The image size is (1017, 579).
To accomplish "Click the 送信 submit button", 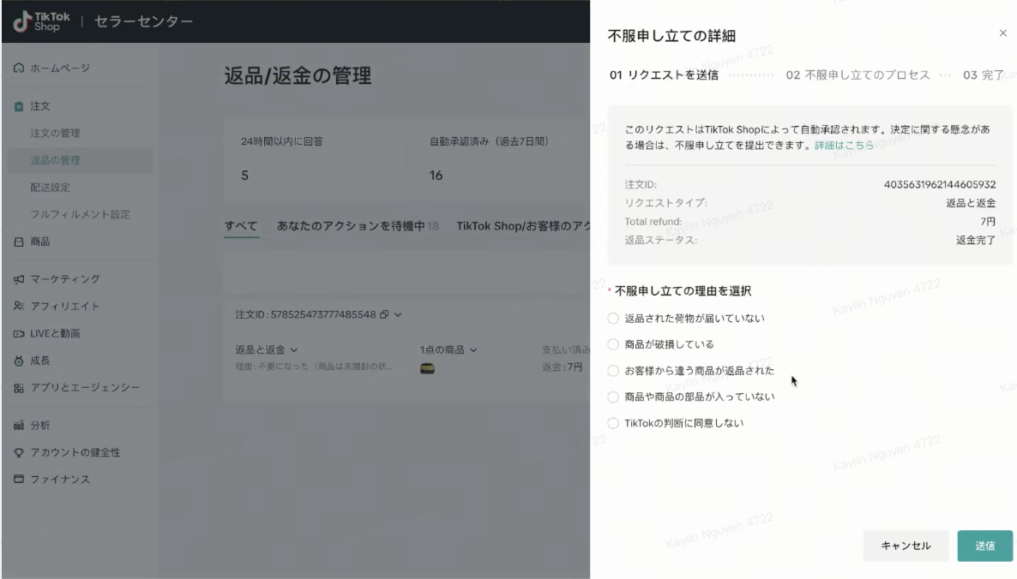I will [x=984, y=546].
